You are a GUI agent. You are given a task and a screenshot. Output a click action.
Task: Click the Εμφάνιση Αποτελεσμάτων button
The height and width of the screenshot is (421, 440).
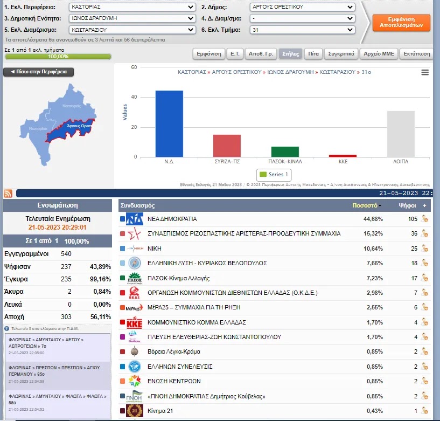pyautogui.click(x=401, y=23)
